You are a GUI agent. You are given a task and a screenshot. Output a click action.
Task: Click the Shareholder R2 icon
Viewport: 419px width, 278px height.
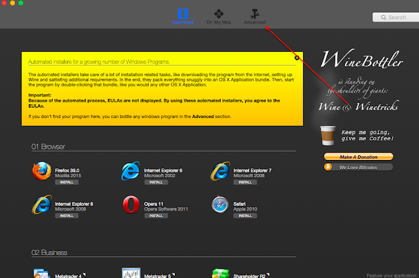click(221, 273)
